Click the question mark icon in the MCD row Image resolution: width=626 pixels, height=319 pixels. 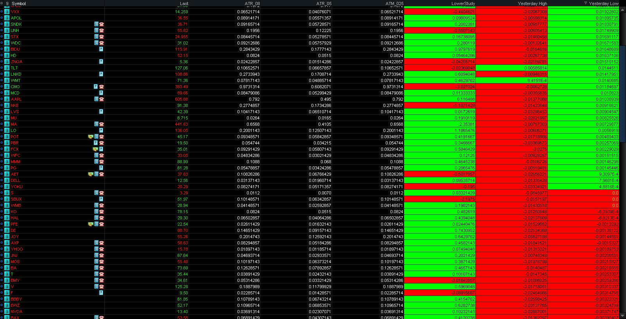coord(101,93)
